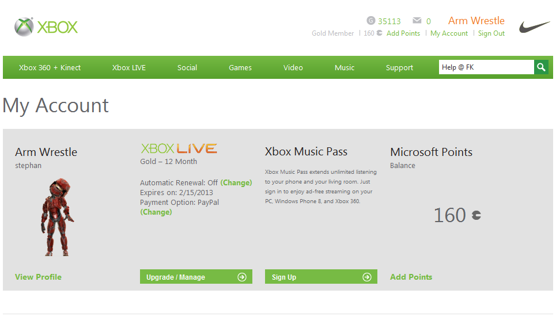The height and width of the screenshot is (324, 556).
Task: Click Add Points under Microsoft Points
Action: 411,277
